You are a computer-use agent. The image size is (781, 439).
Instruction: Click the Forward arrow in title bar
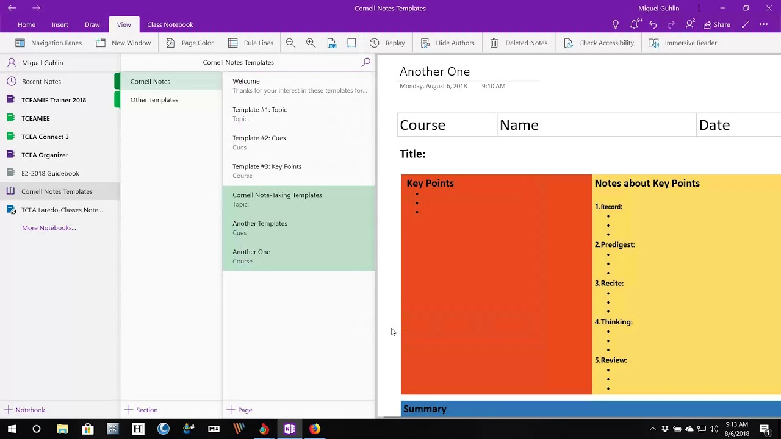pos(36,8)
